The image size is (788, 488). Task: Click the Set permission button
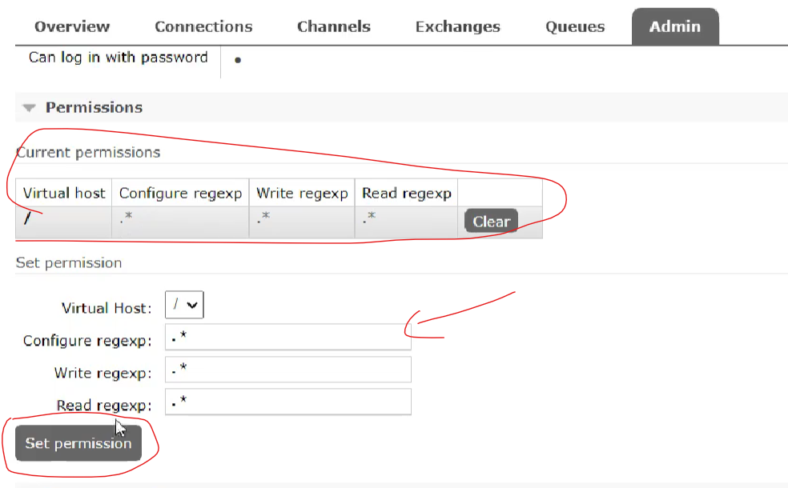78,443
